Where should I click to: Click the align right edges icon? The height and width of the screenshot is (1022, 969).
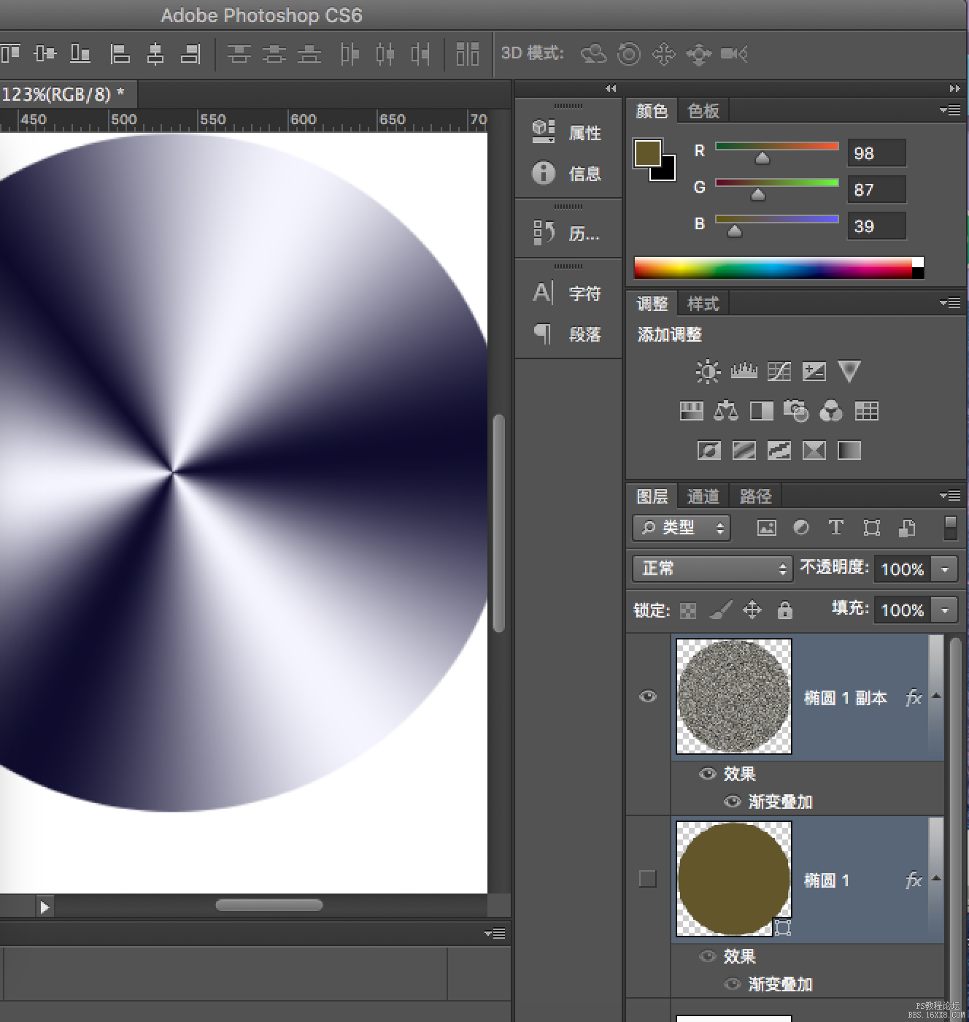190,53
